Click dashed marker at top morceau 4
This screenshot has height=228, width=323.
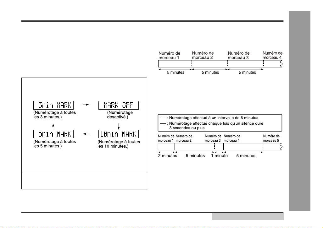(x=264, y=63)
